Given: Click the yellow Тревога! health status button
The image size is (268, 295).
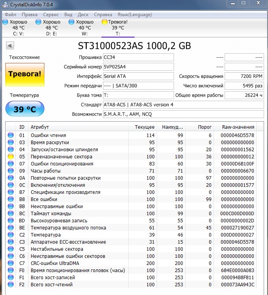Looking at the screenshot, I should (x=25, y=75).
